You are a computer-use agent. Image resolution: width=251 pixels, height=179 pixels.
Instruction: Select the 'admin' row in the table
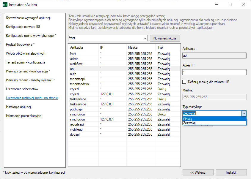pyautogui.click(x=124, y=59)
